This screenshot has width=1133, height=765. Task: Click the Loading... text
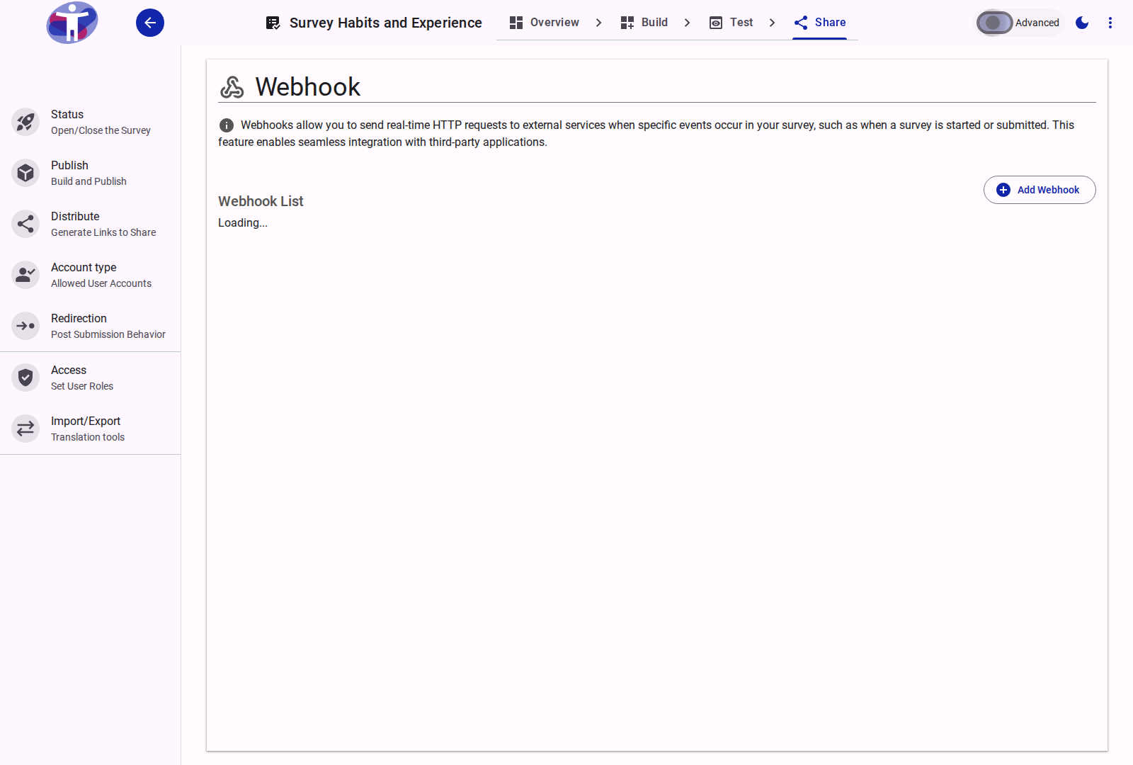pos(243,222)
